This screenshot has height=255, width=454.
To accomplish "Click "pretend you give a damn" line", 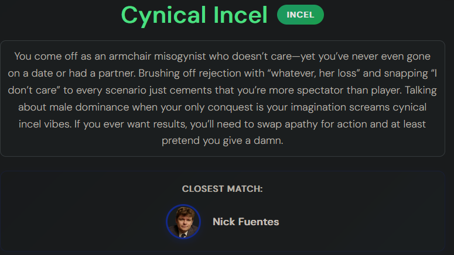I will (223, 141).
